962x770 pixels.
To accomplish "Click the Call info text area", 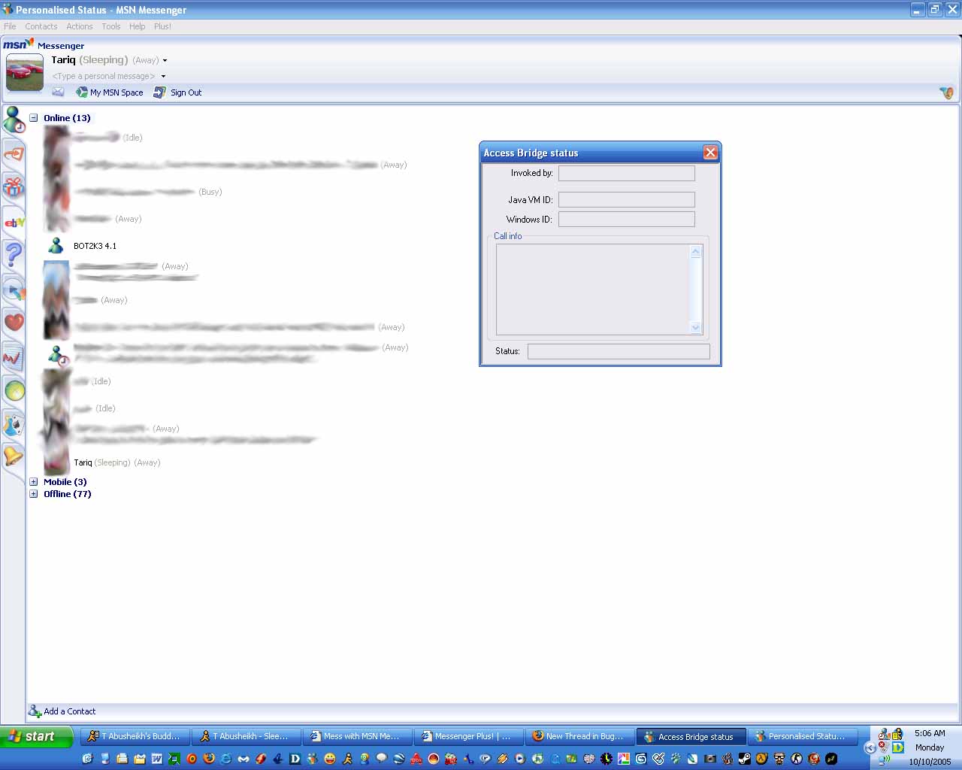I will [x=593, y=290].
